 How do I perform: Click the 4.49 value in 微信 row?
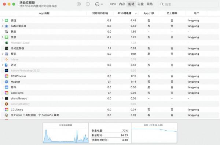pos(133,20)
